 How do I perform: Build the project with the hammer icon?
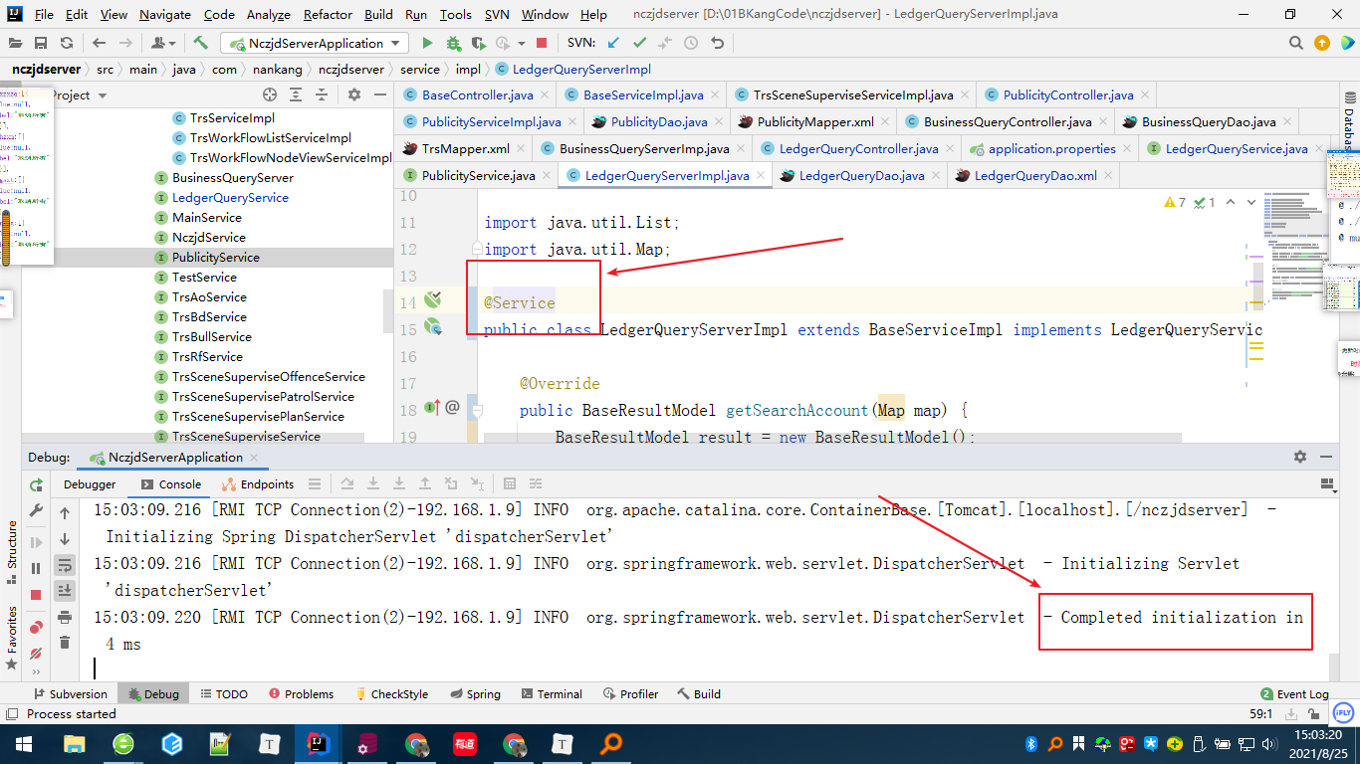pos(201,43)
